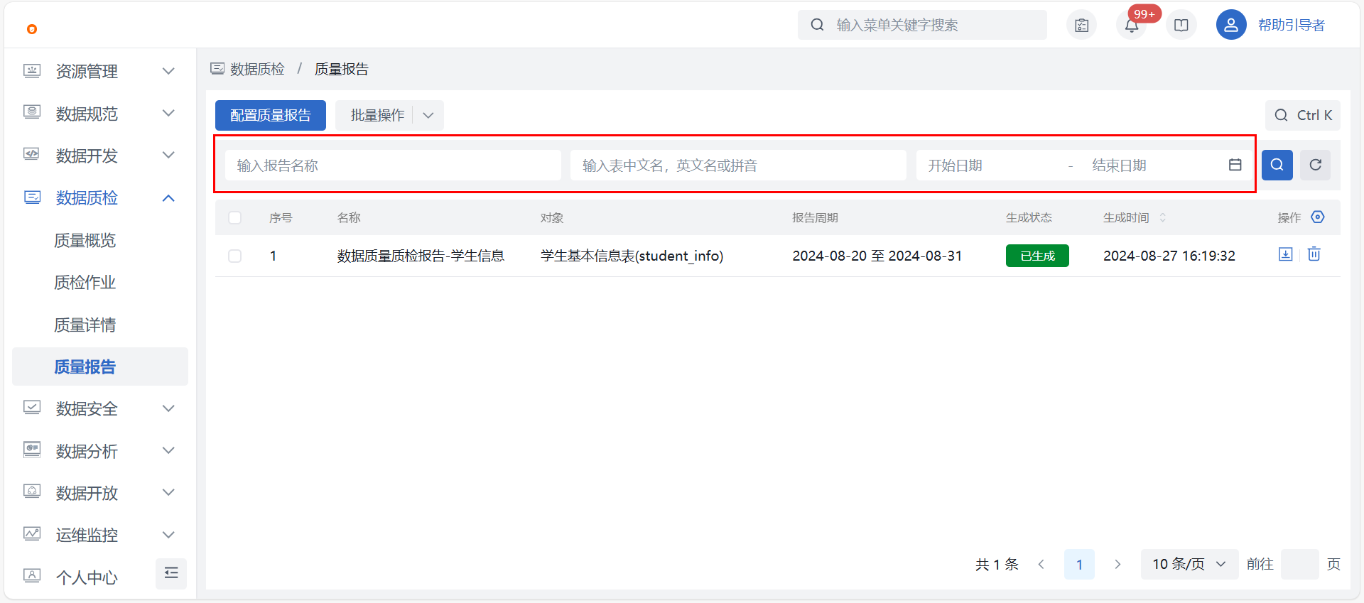Go to page 1 button
The image size is (1364, 603).
(x=1079, y=564)
